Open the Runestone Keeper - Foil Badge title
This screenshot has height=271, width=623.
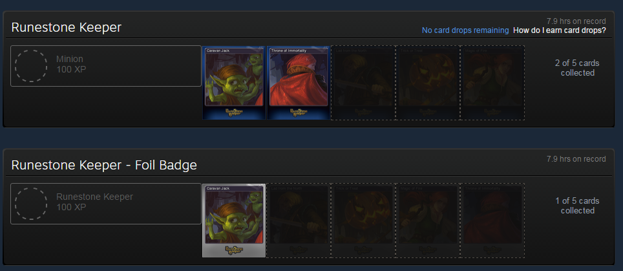click(x=104, y=166)
